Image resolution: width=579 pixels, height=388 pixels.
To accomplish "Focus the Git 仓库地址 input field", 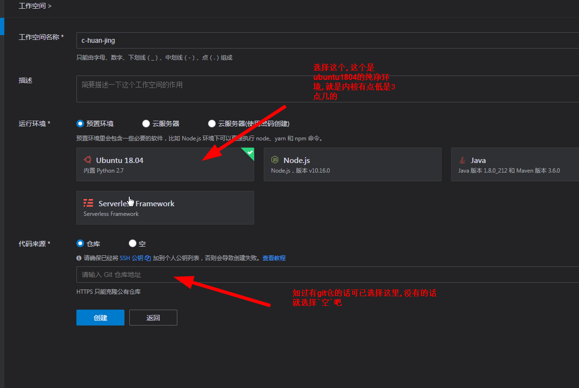I will (x=327, y=275).
